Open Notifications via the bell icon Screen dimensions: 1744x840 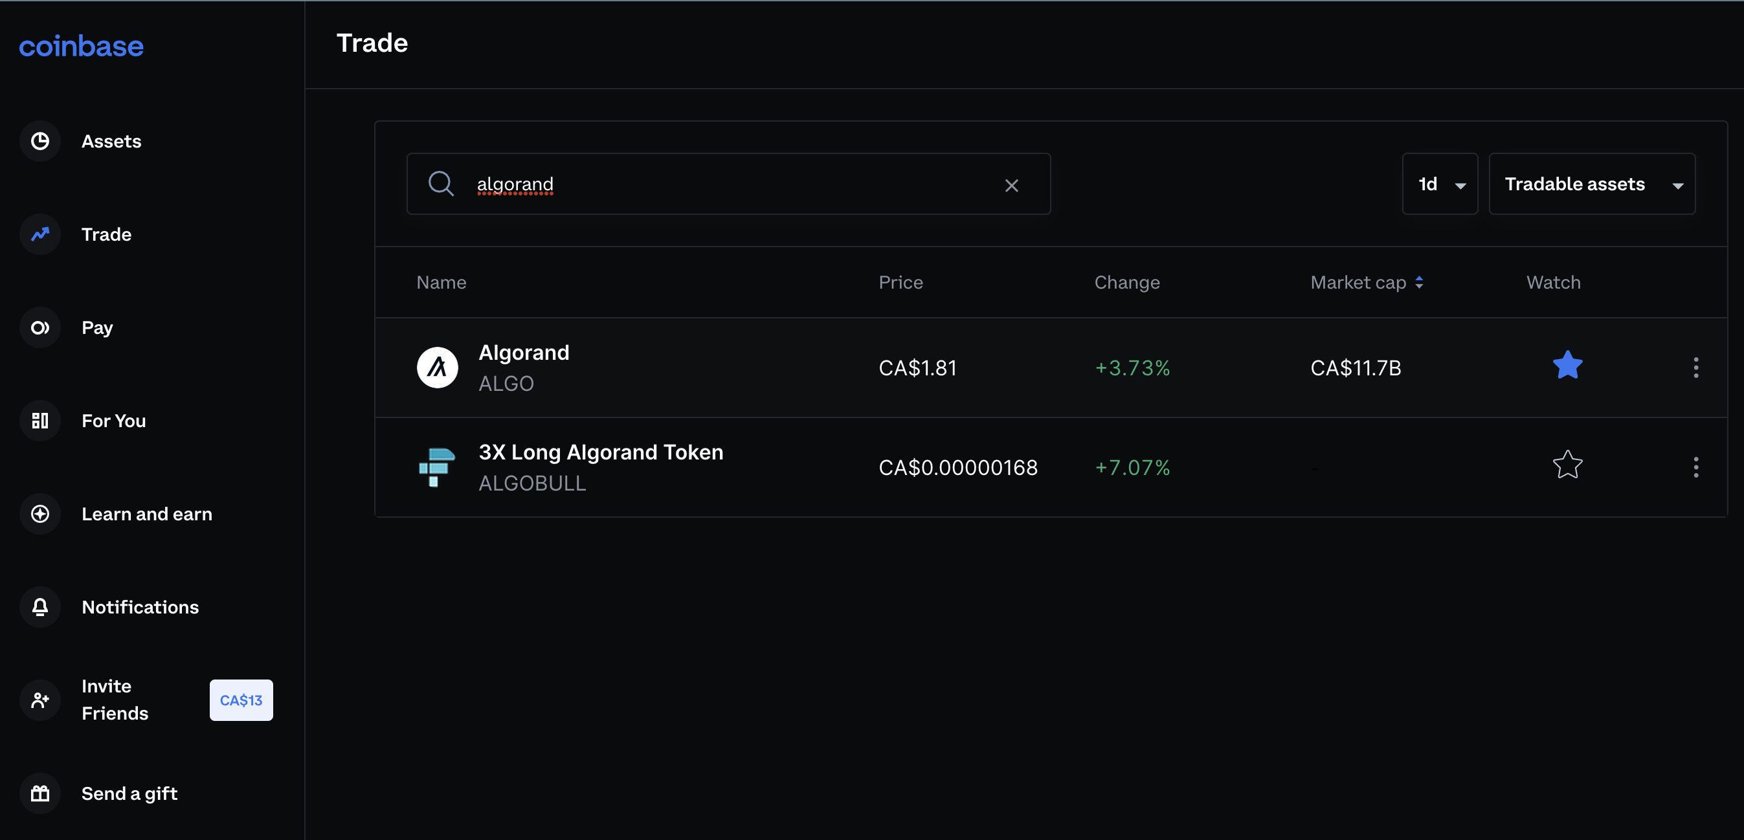(x=39, y=607)
